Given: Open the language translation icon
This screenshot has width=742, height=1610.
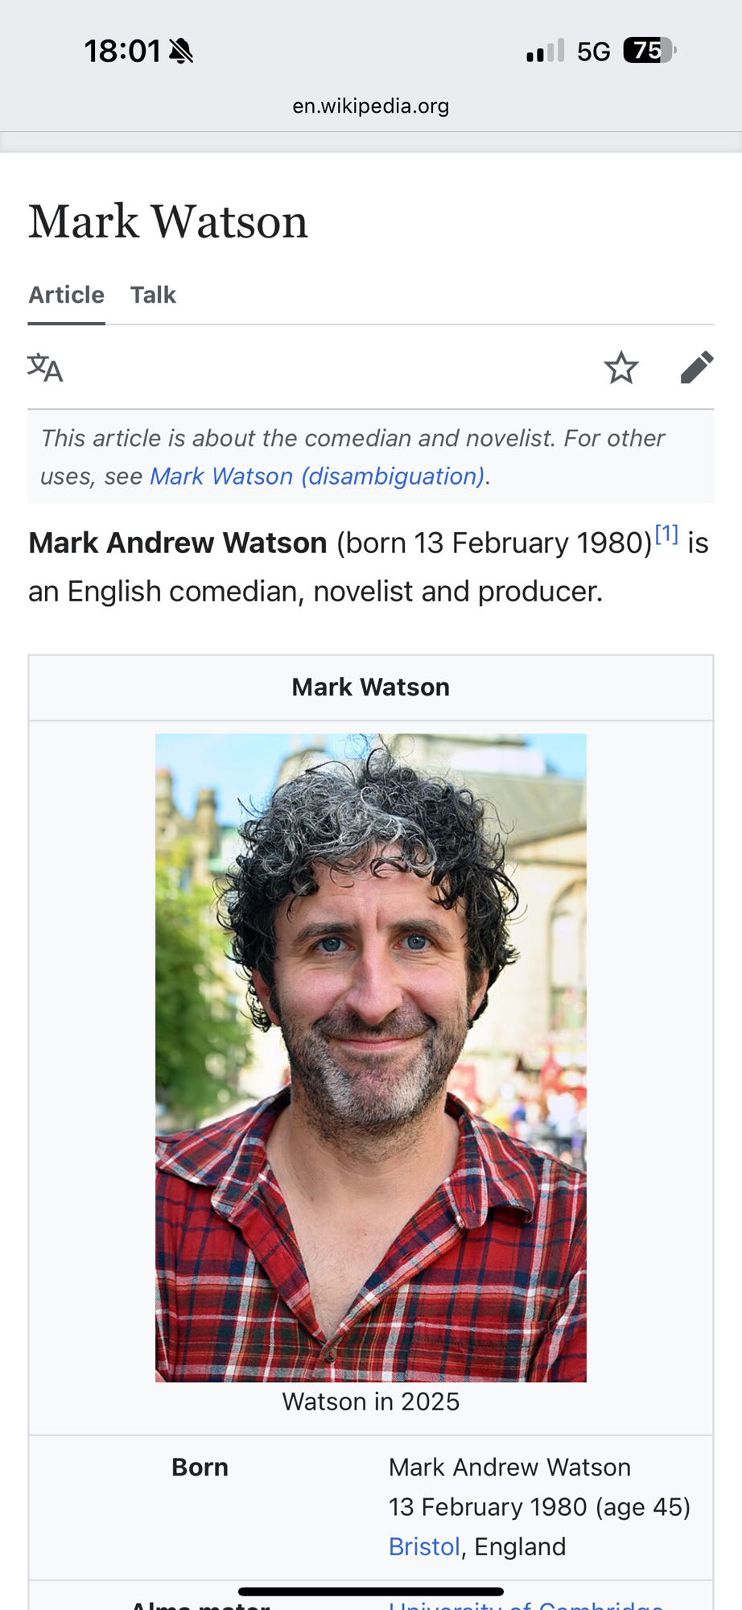Looking at the screenshot, I should tap(45, 368).
